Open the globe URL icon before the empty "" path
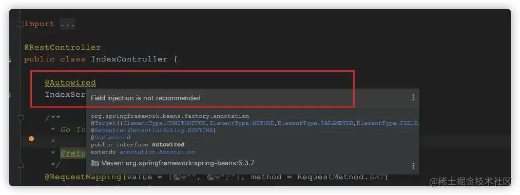Image resolution: width=520 pixels, height=195 pixels. [177, 178]
